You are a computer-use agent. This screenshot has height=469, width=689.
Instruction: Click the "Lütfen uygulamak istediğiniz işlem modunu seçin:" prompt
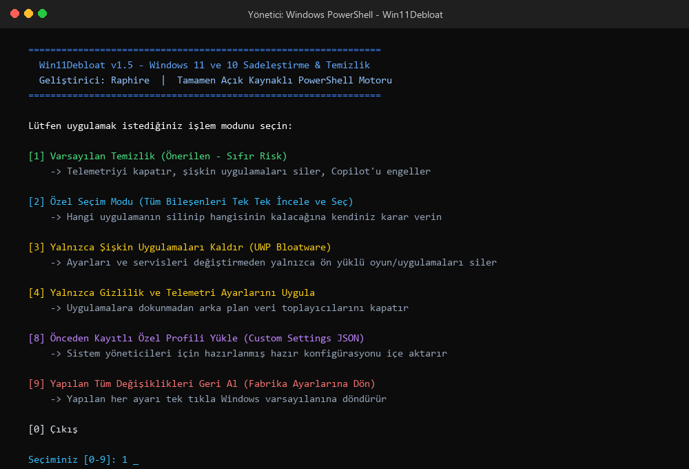pyautogui.click(x=161, y=126)
